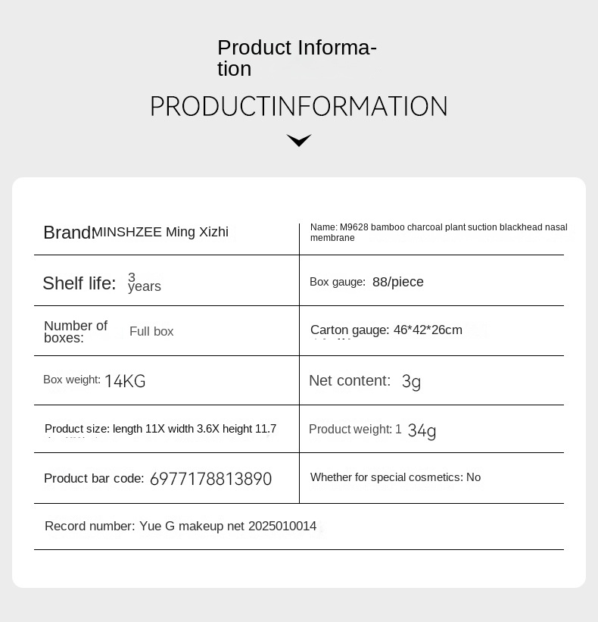
Task: Click the Box weight 14KG value
Action: pyautogui.click(x=125, y=381)
